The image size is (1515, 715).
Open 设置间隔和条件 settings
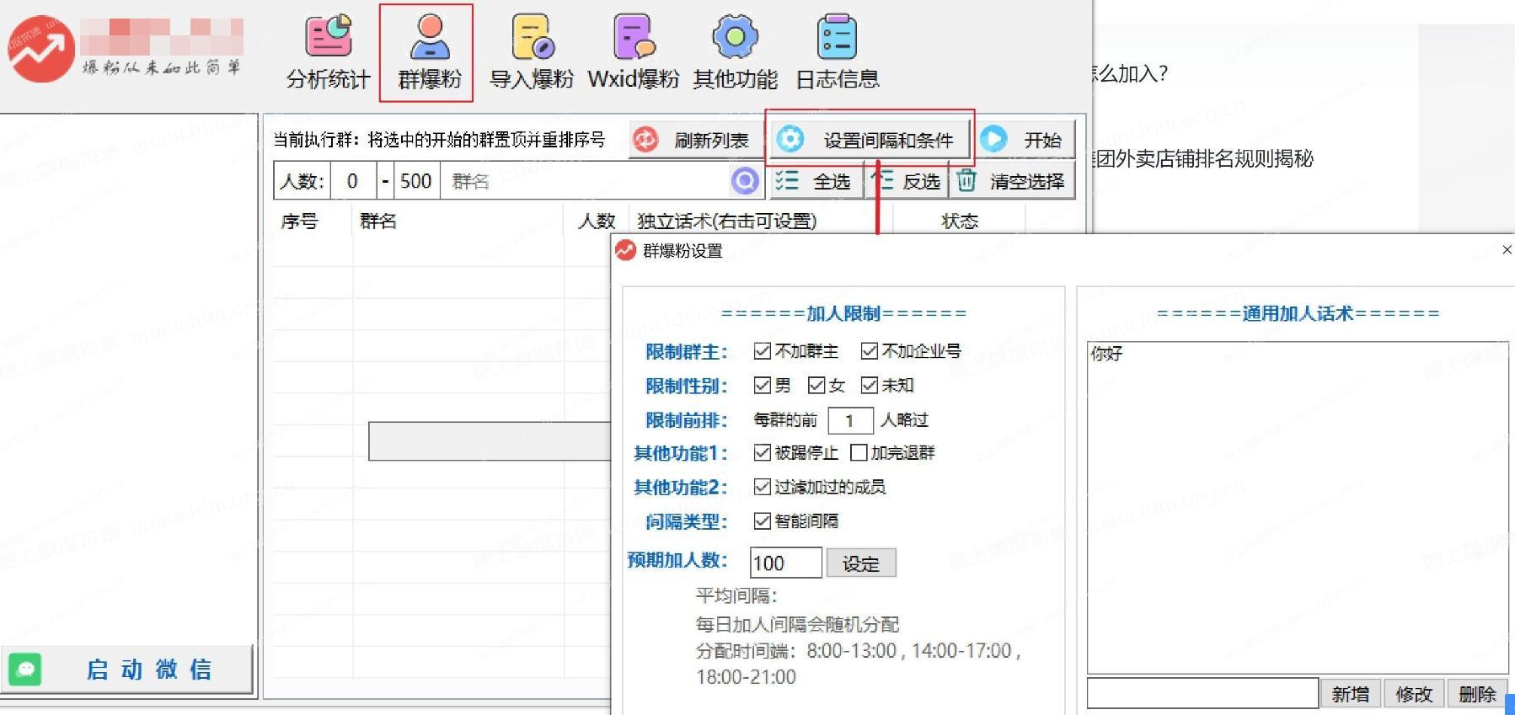(870, 140)
